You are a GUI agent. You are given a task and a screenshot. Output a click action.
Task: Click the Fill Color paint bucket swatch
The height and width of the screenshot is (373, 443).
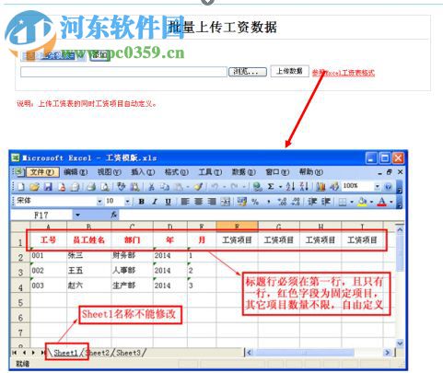(x=363, y=202)
